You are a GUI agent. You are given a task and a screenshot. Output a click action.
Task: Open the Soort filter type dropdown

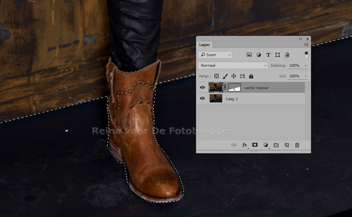click(215, 55)
